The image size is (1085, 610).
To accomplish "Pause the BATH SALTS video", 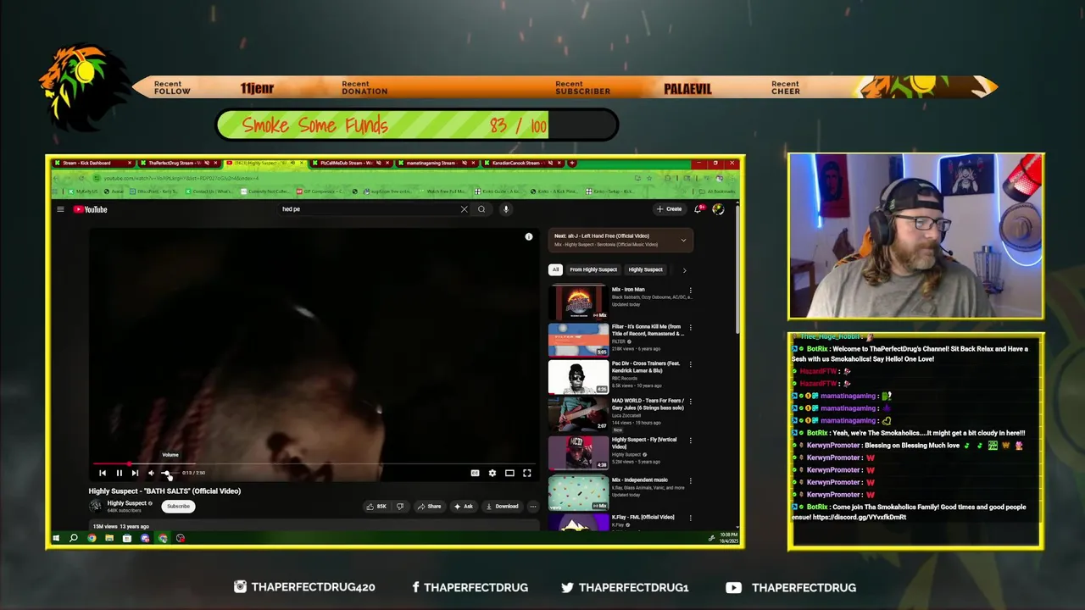I will pyautogui.click(x=119, y=473).
